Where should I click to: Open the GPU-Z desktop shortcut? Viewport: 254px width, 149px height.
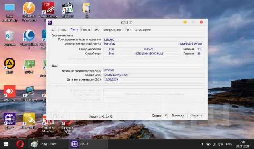pyautogui.click(x=29, y=66)
